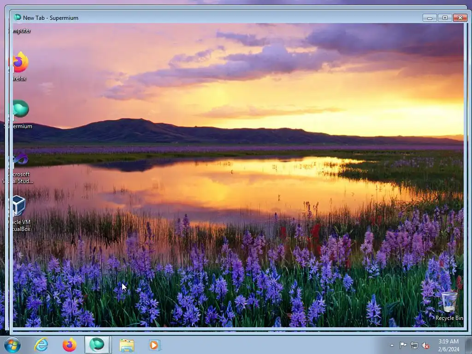Open Windows Explorer folder in taskbar

point(127,345)
